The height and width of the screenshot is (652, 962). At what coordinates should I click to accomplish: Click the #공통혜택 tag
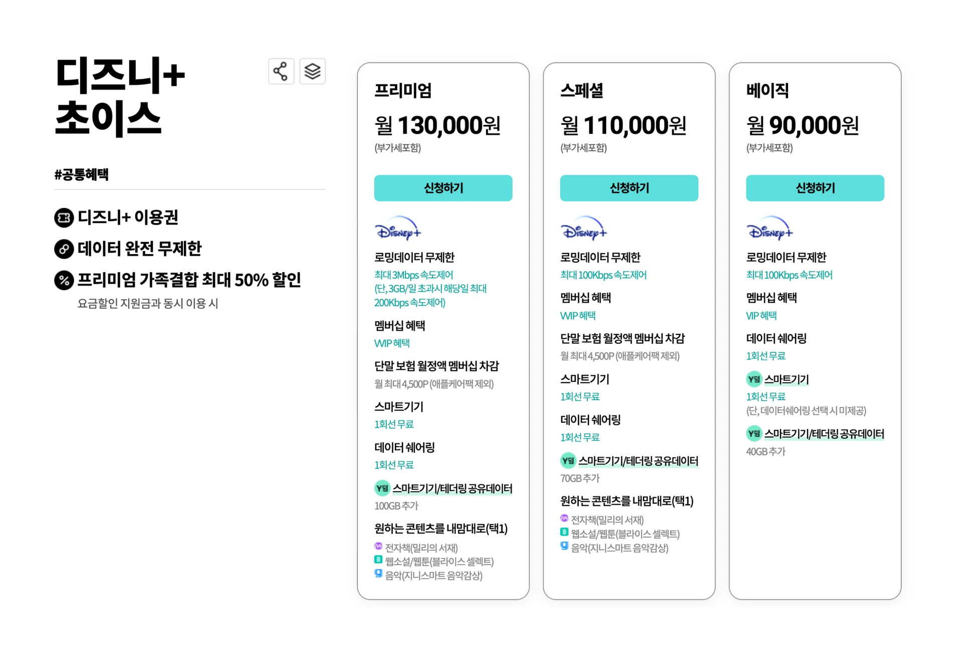coord(81,174)
